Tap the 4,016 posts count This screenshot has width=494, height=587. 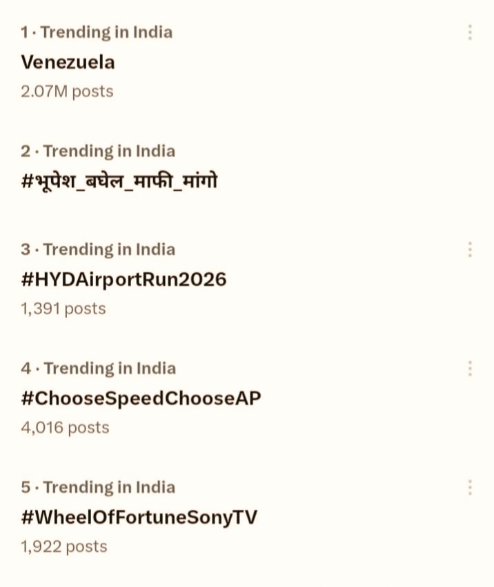click(x=65, y=428)
